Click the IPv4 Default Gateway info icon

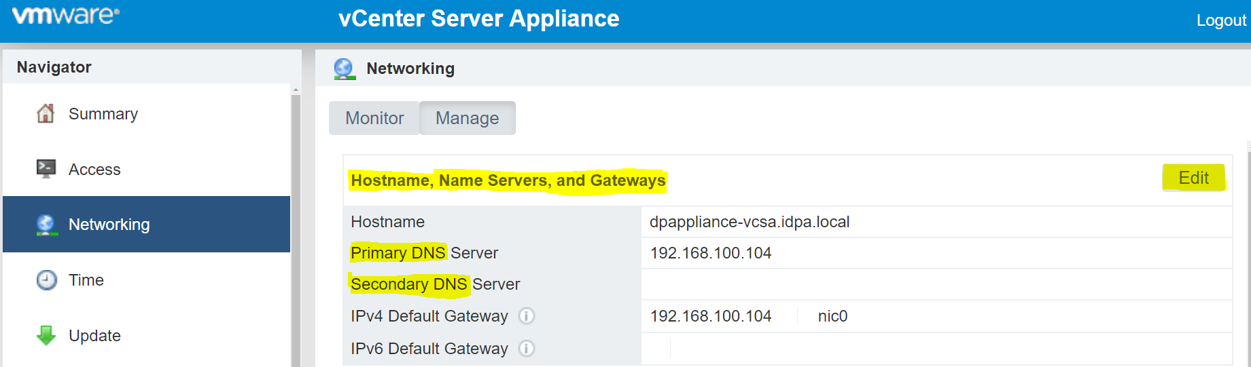click(527, 316)
